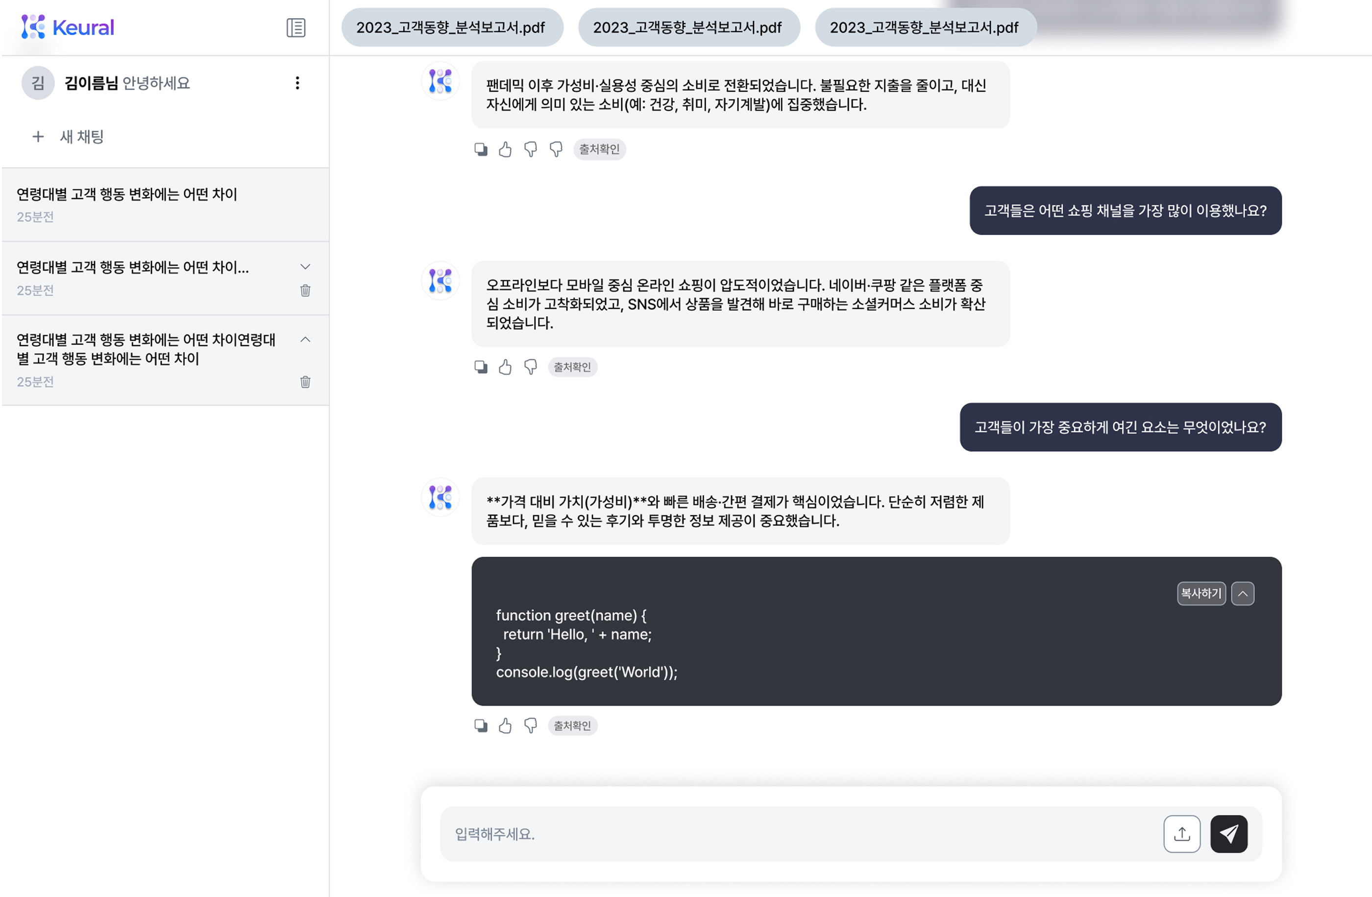This screenshot has width=1372, height=897.
Task: Click 출처확인 under the first answer
Action: (x=599, y=149)
